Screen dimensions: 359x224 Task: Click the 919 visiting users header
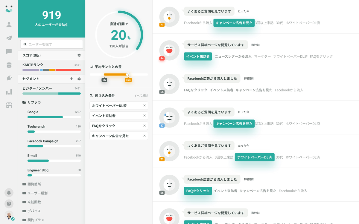51,19
